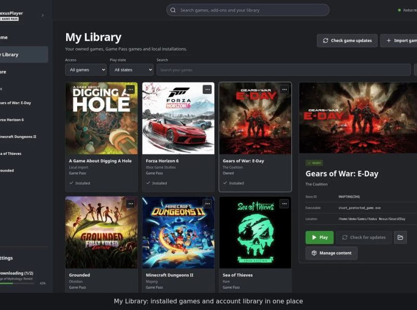Click 'Local import' label under Digging A Hole
The height and width of the screenshot is (310, 417).
(79, 167)
